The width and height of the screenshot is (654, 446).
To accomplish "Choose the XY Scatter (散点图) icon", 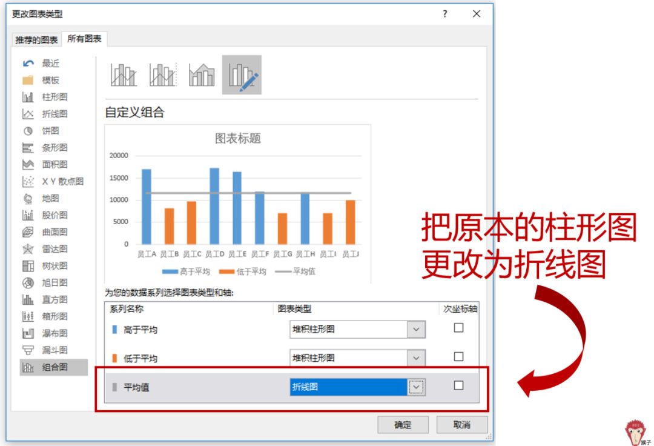I will tap(28, 181).
